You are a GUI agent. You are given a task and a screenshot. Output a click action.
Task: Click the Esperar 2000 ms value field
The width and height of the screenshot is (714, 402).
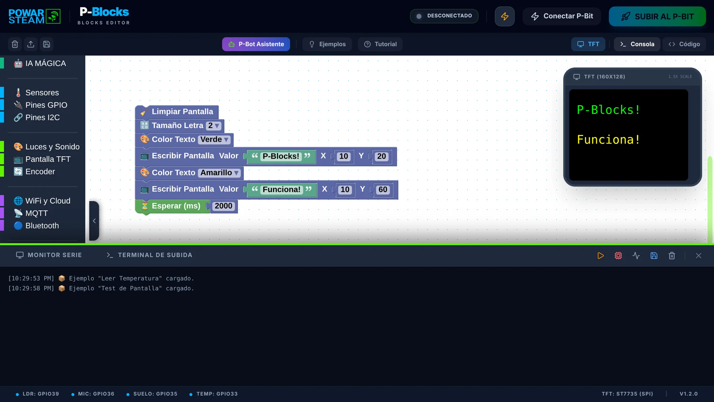point(223,206)
